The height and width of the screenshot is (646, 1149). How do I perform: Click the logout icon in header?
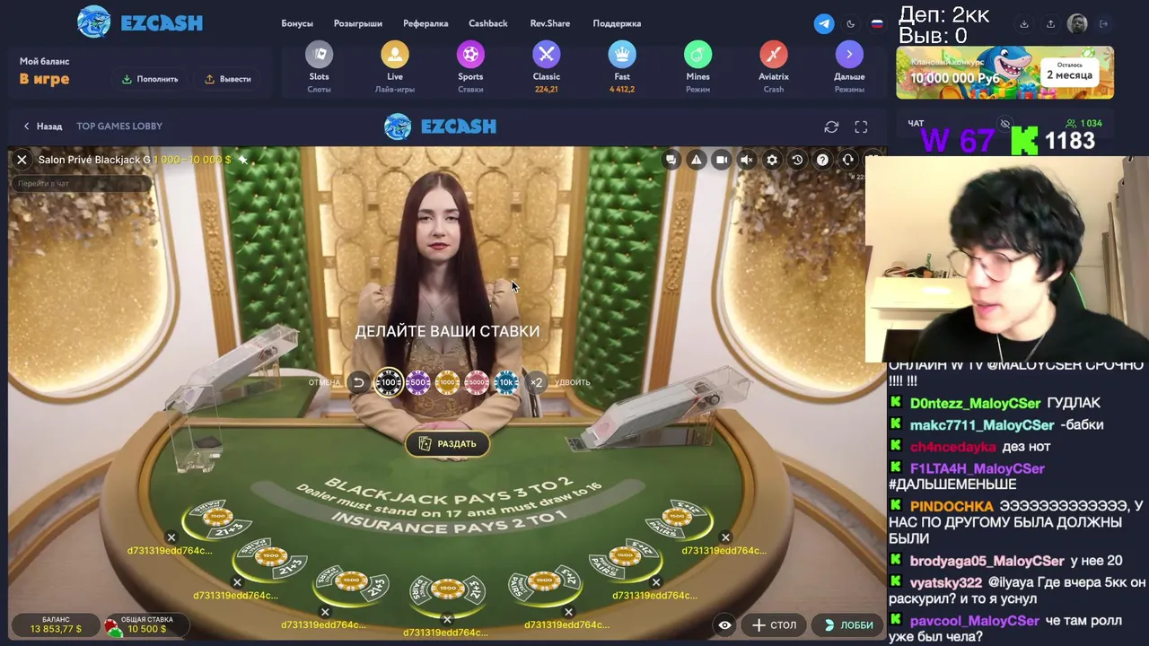point(1104,24)
